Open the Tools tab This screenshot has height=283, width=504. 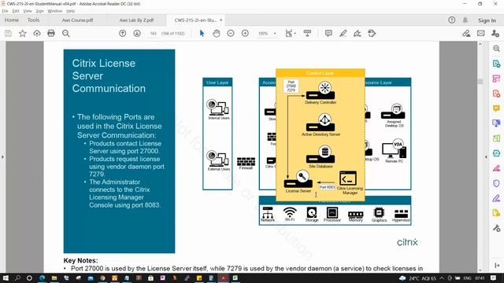pos(33,20)
